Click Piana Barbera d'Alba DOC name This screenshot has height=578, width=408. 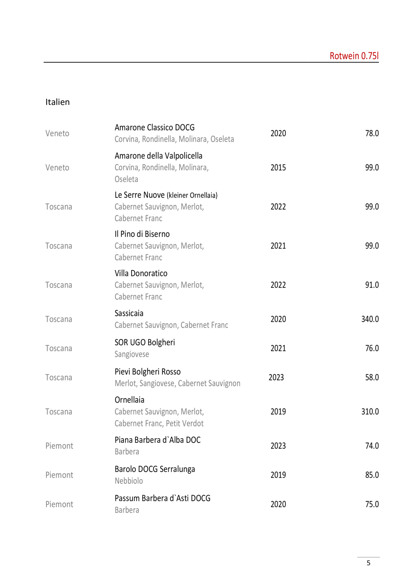click(x=157, y=440)
